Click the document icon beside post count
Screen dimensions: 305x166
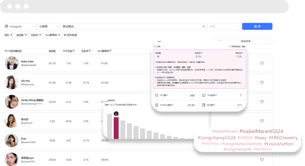[x=204, y=105]
